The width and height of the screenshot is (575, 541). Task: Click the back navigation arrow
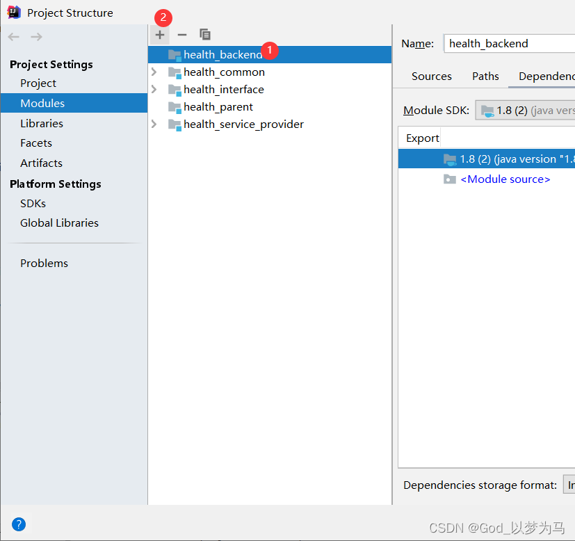(x=14, y=37)
